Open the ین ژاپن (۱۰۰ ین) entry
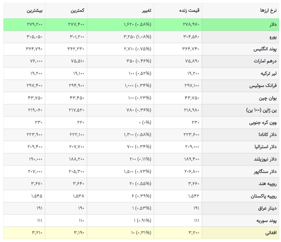 [261, 110]
